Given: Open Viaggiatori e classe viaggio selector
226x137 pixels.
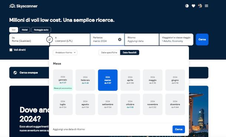Looking at the screenshot, I should tap(176, 40).
